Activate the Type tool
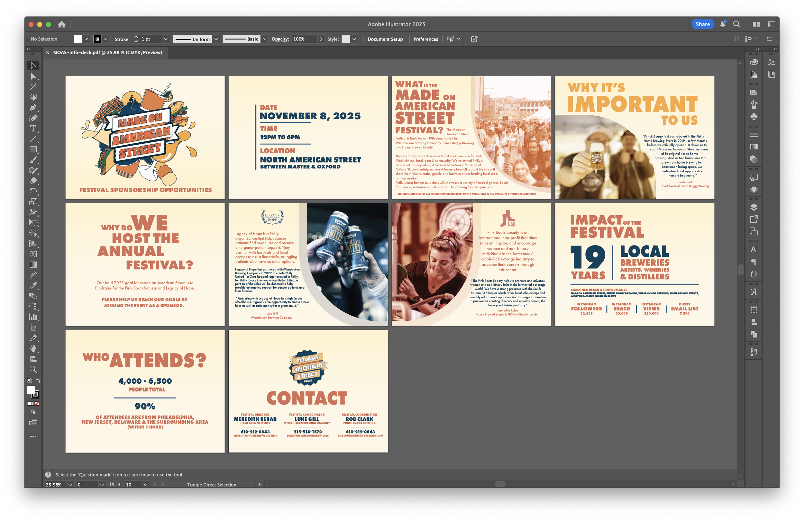 coord(33,129)
